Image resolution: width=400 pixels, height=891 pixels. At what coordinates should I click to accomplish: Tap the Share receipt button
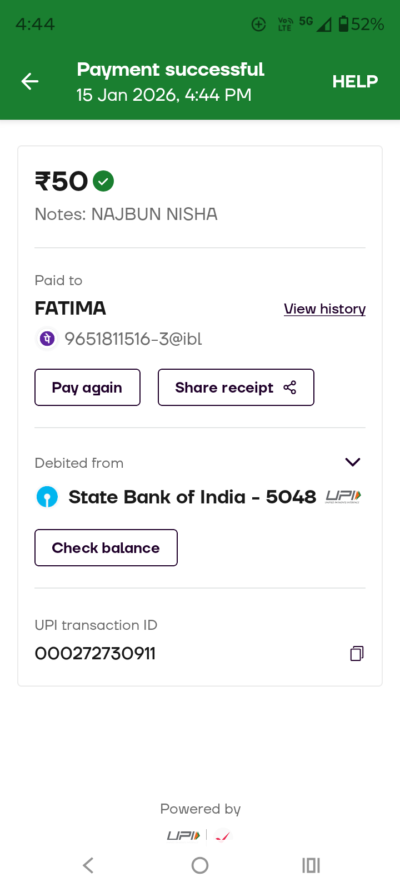point(236,388)
